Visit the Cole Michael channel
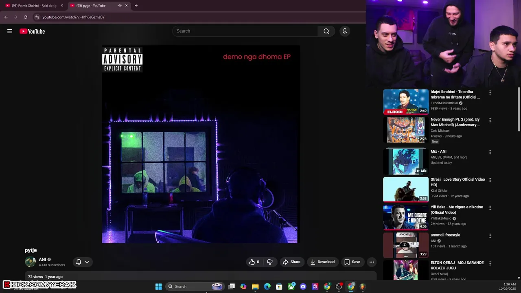521x293 pixels. (x=440, y=131)
